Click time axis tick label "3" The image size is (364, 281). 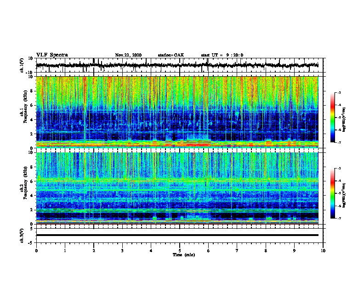122,251
